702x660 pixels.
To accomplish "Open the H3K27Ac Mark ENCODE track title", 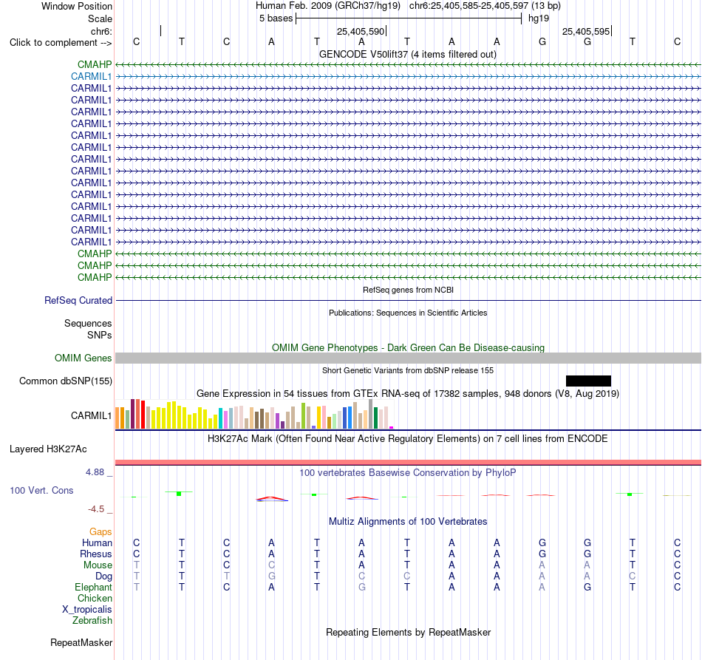I will click(408, 438).
